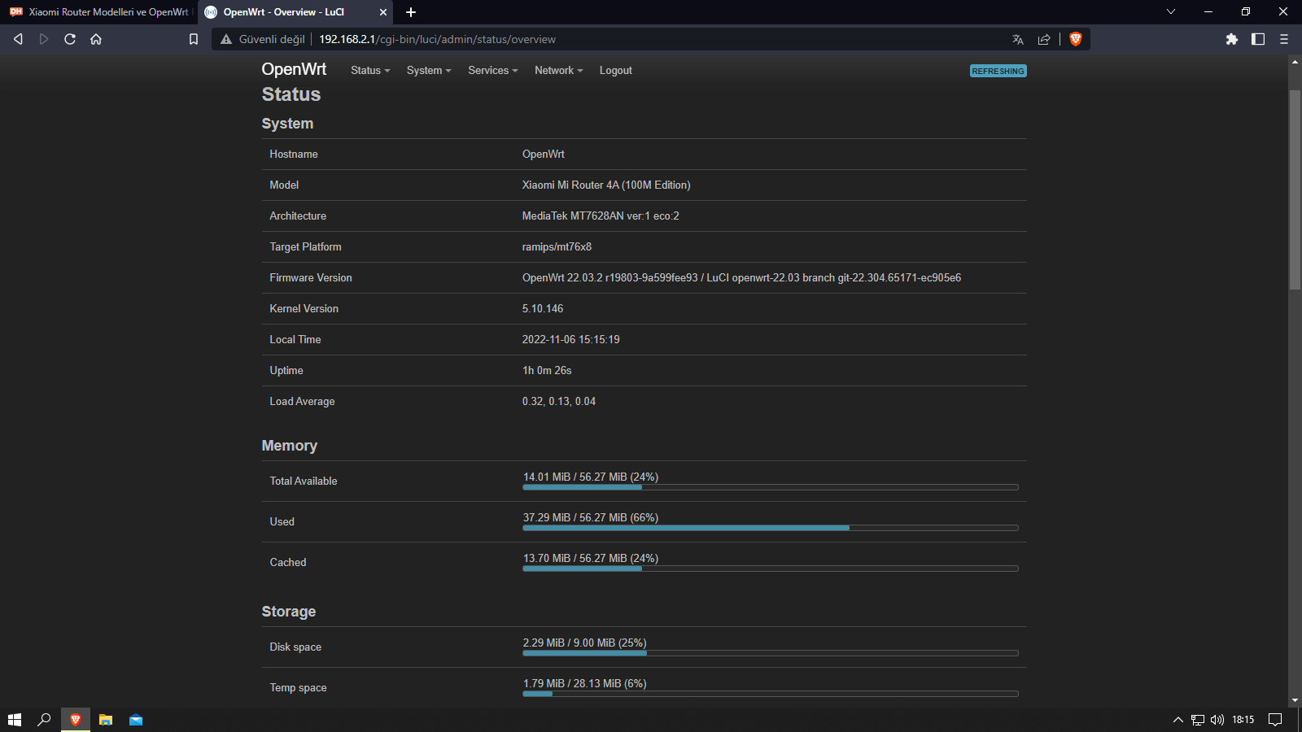Close the OpenWrt Overview tab
Viewport: 1302px width, 732px height.
click(x=383, y=12)
